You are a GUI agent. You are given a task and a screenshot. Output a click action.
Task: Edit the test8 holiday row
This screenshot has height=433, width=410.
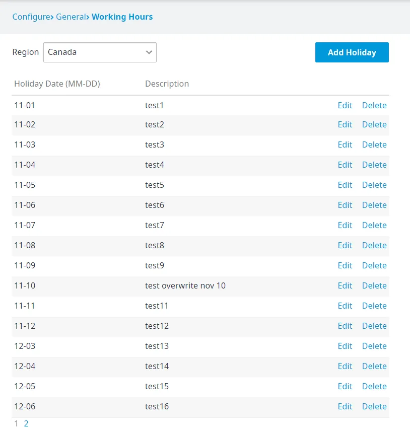(x=345, y=246)
